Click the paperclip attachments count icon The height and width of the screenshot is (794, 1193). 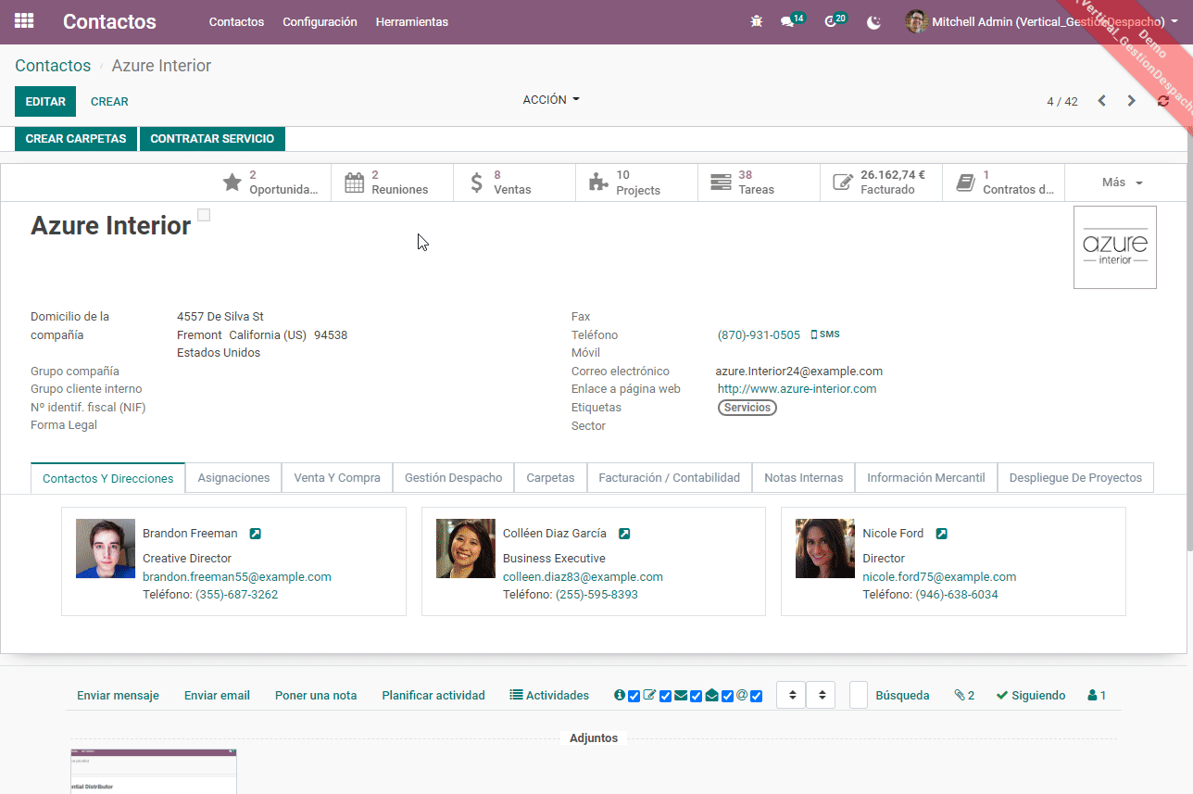(964, 695)
